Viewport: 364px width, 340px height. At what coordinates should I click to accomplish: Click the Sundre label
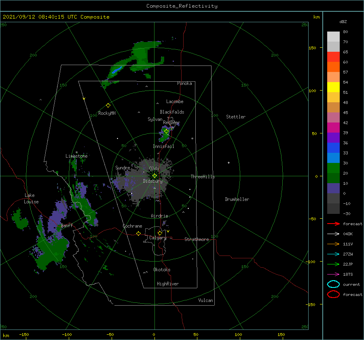pos(123,167)
